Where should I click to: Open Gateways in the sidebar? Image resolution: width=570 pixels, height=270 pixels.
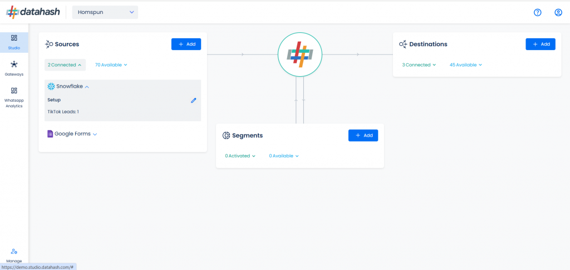14,68
